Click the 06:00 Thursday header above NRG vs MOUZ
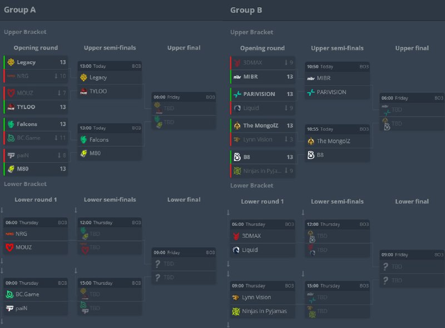Screen dimensions: 445x328 pyautogui.click(x=36, y=222)
